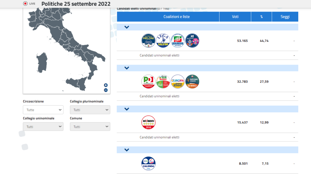
Task: Click Sardinia on the Italy map
Action: (42, 63)
